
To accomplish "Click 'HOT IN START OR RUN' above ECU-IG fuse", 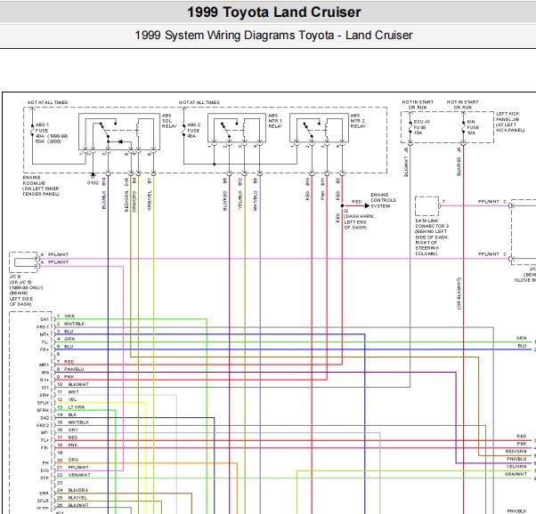I will 418,105.
